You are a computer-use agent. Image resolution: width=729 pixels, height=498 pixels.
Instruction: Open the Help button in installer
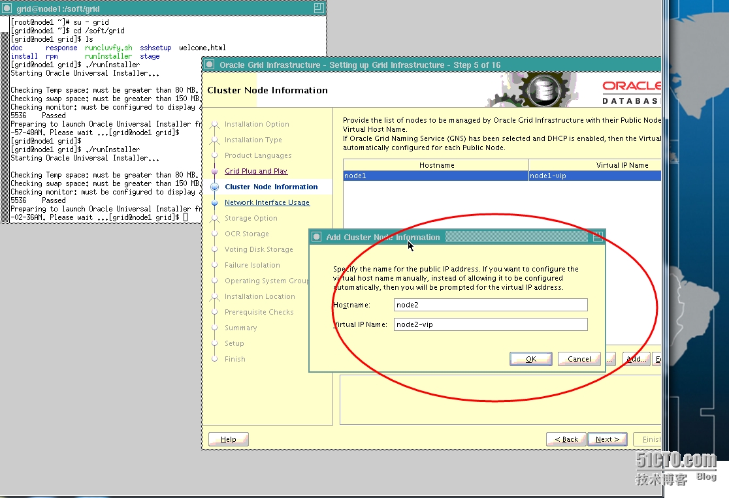(228, 439)
